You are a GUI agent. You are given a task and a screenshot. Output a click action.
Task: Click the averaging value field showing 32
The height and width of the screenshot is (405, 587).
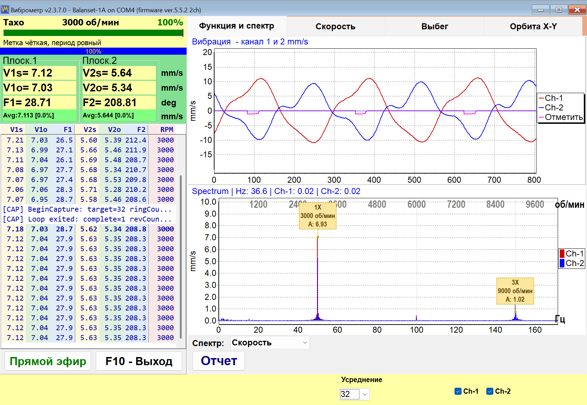pos(350,394)
